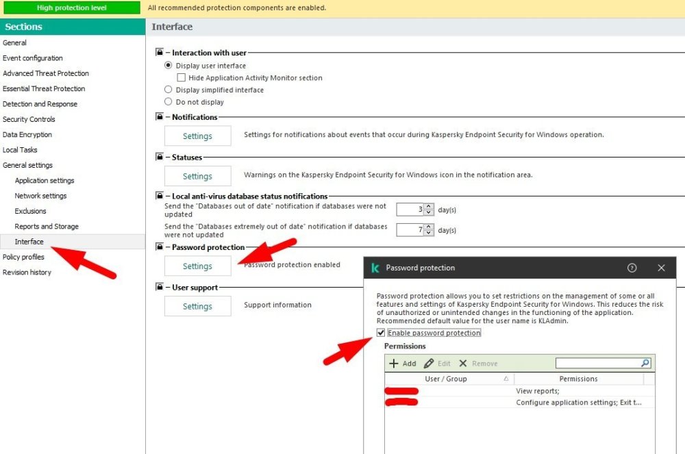Screen dimensions: 685x454
Task: Open Detection and Response section
Action: pyautogui.click(x=40, y=104)
